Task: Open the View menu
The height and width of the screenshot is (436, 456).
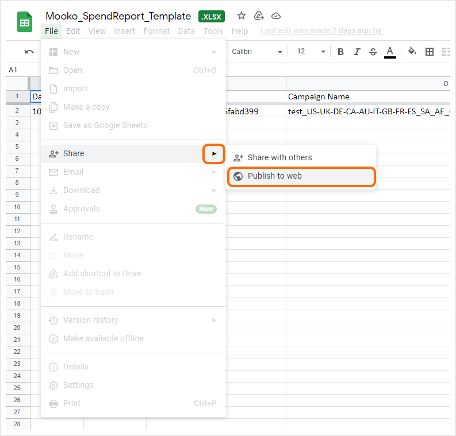Action: pos(97,31)
